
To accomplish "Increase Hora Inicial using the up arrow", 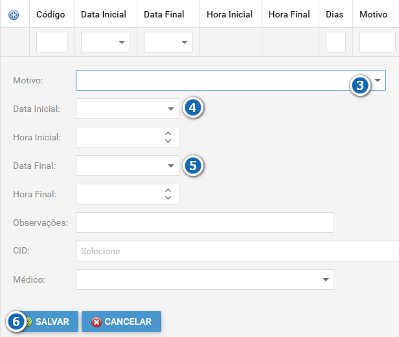I will point(168,133).
